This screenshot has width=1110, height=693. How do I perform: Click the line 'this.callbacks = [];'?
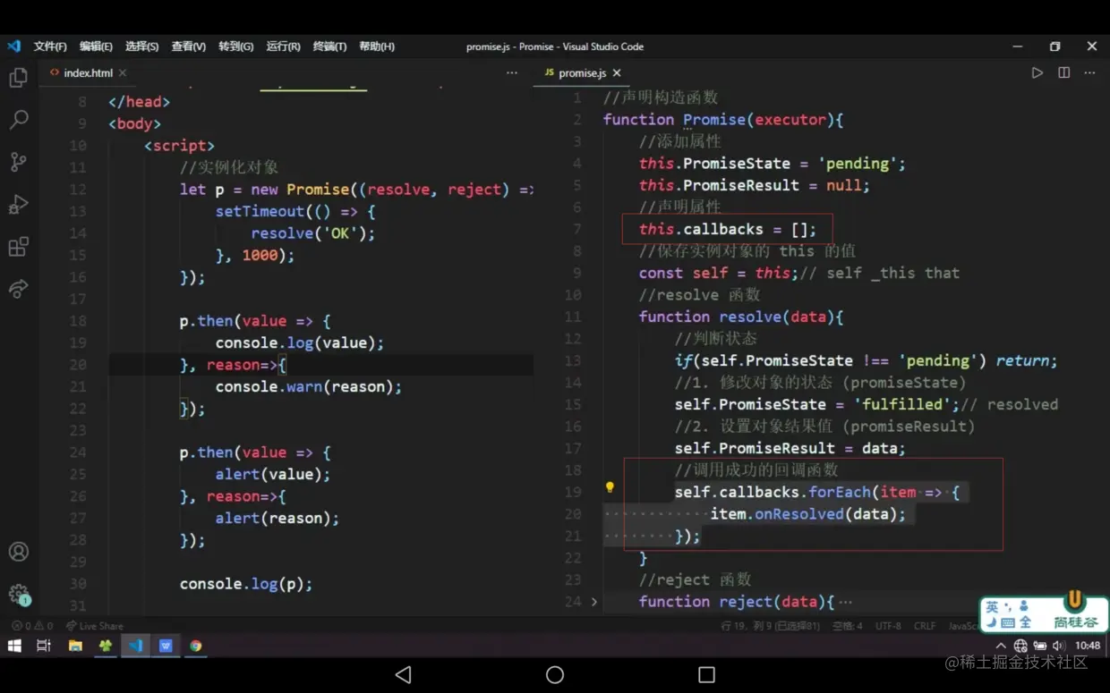[x=728, y=229]
